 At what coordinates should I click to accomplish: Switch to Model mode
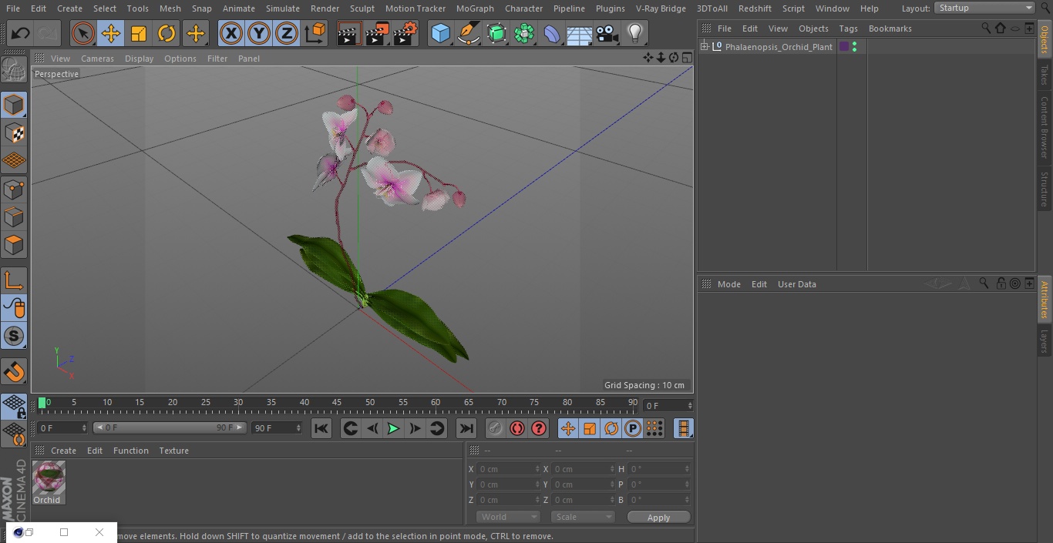point(14,105)
